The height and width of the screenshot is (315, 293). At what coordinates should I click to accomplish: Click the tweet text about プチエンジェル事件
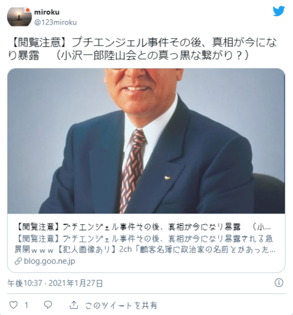pyautogui.click(x=143, y=49)
